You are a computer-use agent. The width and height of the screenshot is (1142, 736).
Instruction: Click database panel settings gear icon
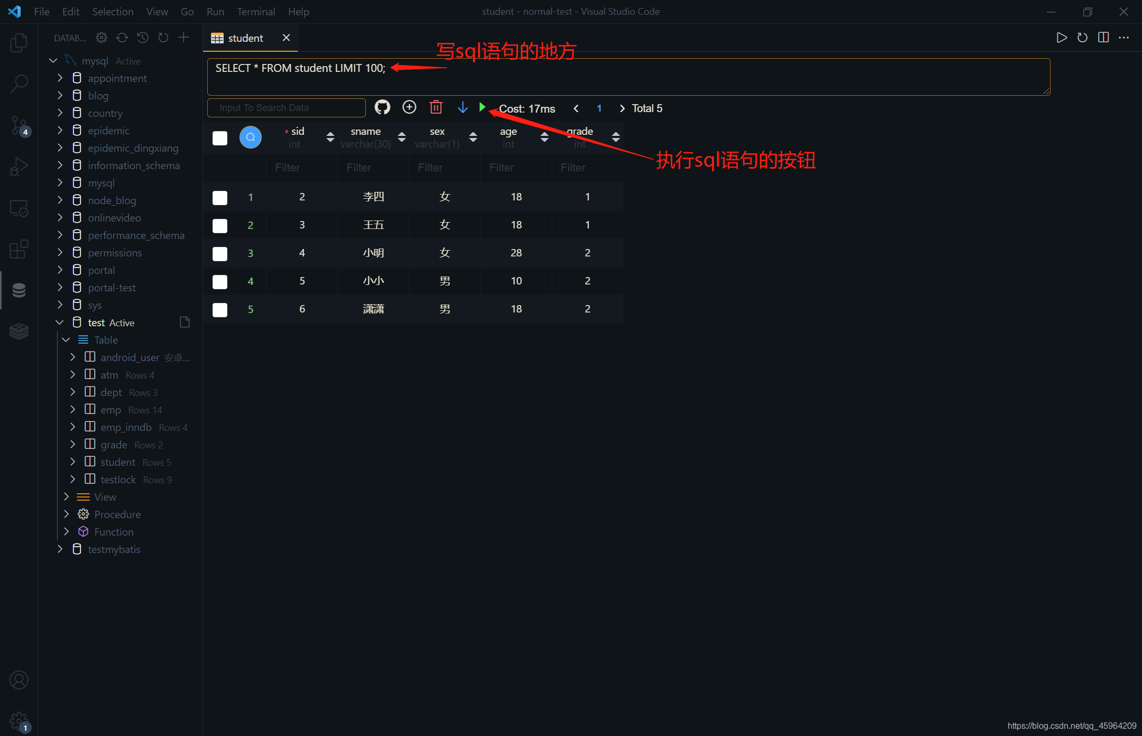[102, 38]
